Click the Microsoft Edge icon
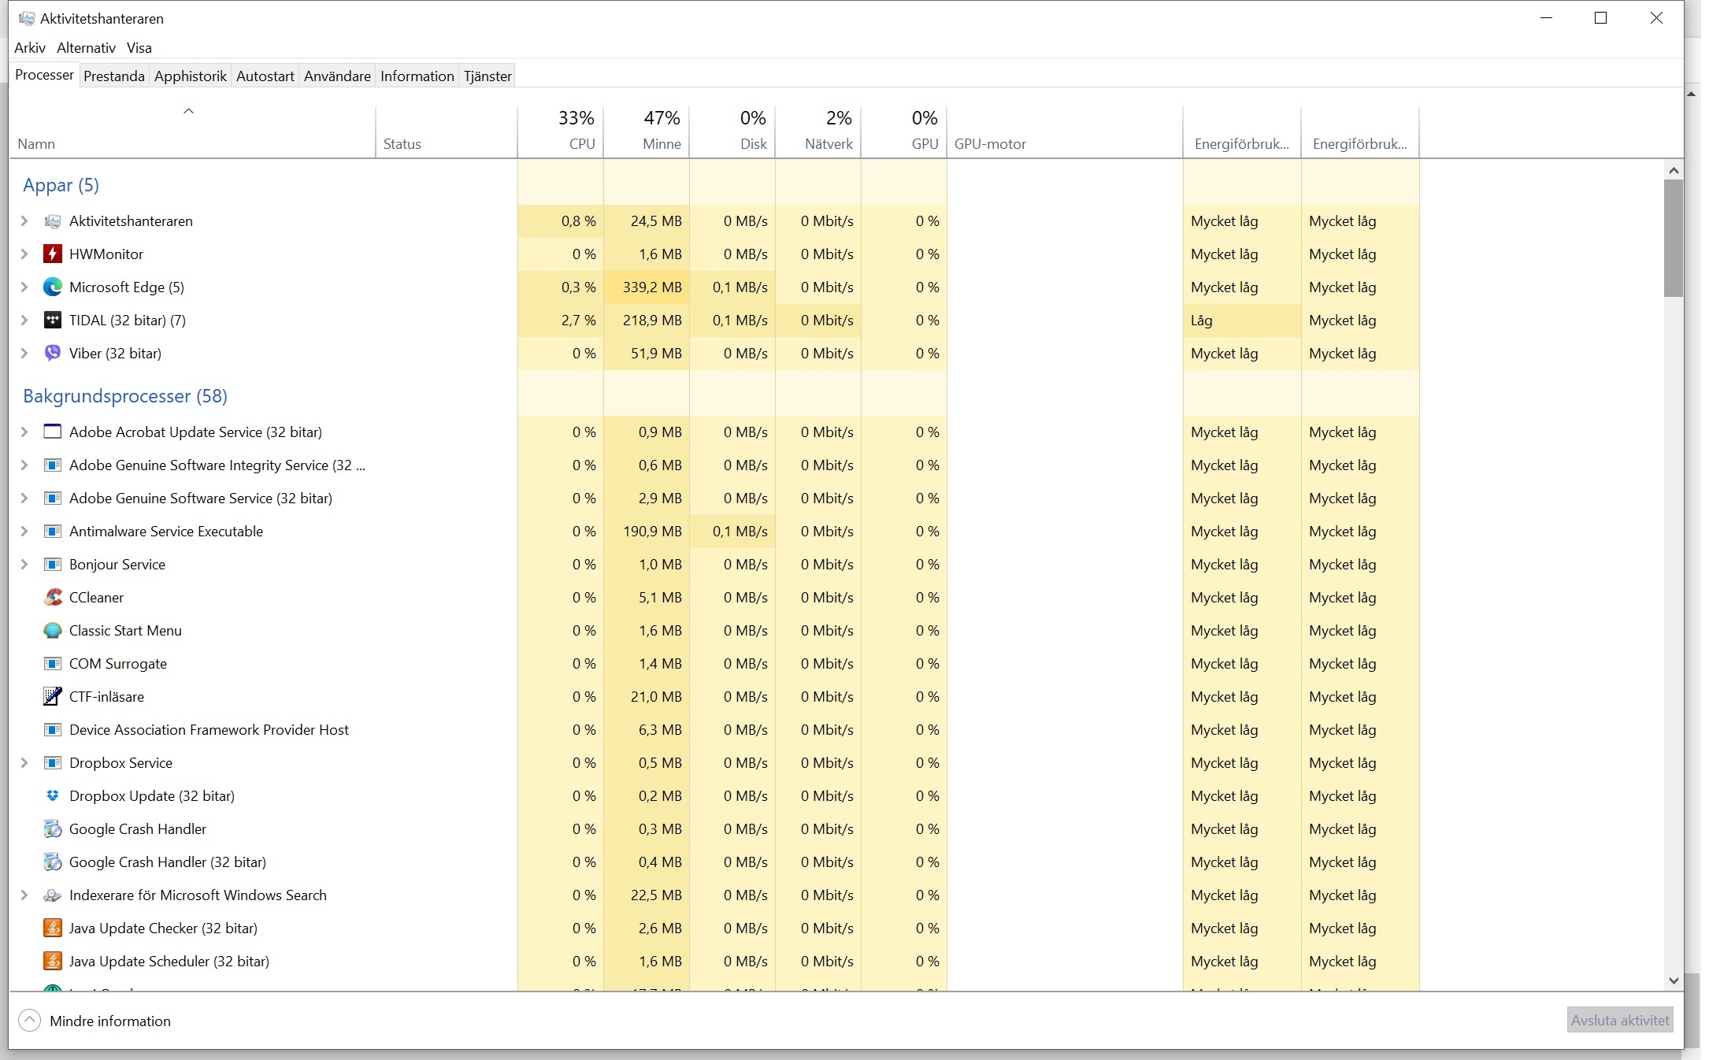 [52, 287]
